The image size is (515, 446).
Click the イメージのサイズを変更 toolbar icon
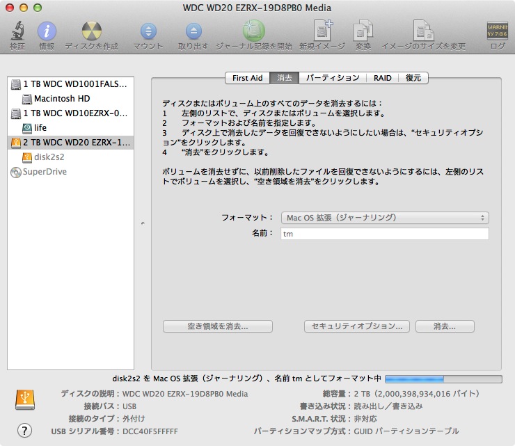pyautogui.click(x=423, y=31)
